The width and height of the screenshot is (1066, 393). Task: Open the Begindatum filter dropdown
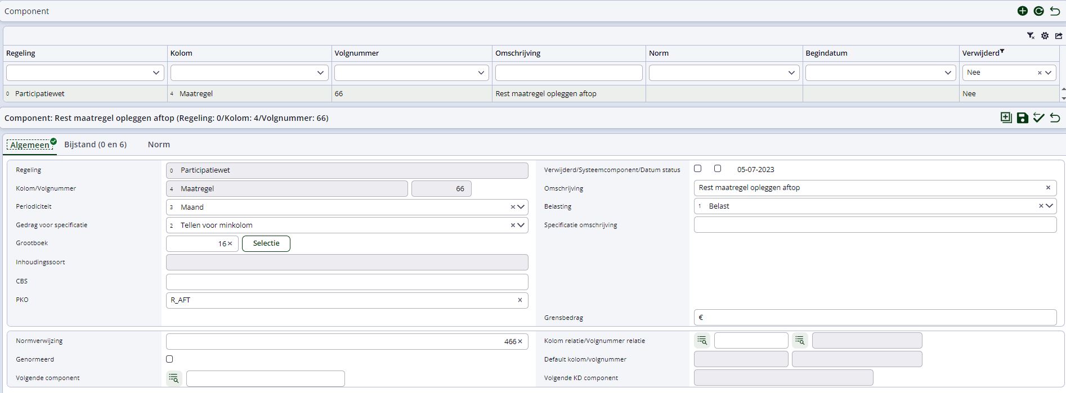click(x=948, y=73)
